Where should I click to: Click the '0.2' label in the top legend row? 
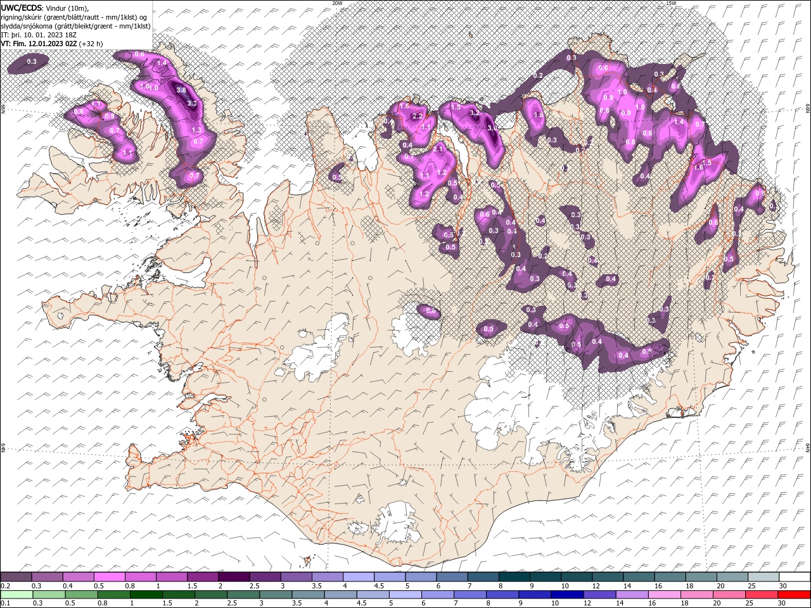[x=6, y=586]
